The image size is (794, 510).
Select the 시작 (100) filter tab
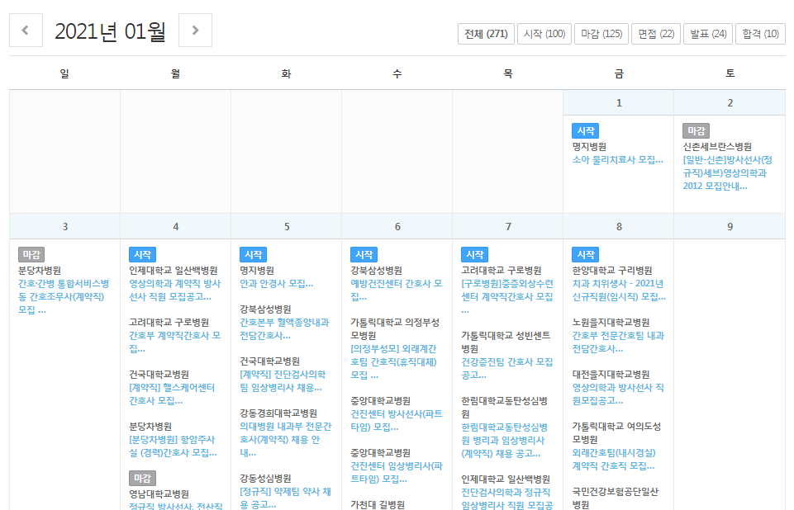pos(544,34)
